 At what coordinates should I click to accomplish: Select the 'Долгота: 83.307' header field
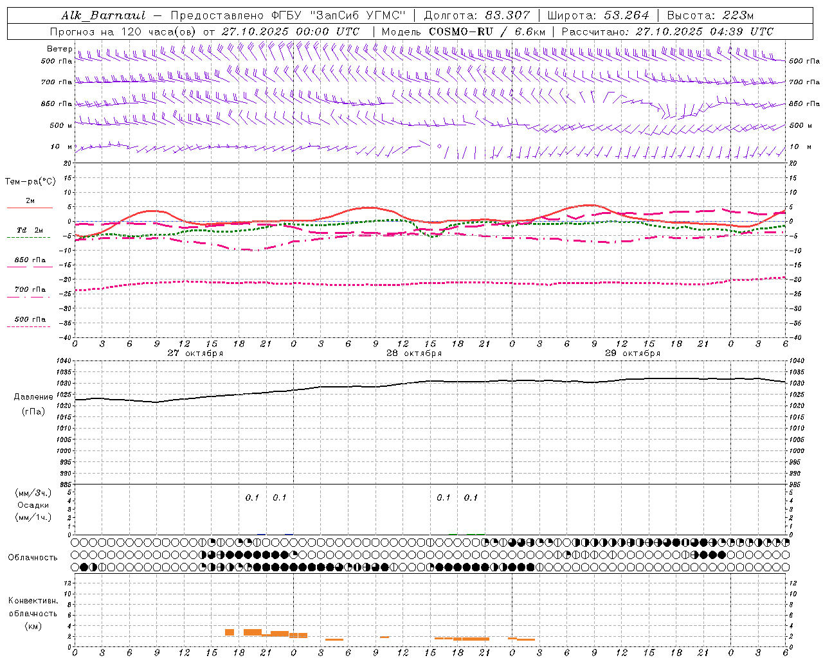click(x=477, y=15)
